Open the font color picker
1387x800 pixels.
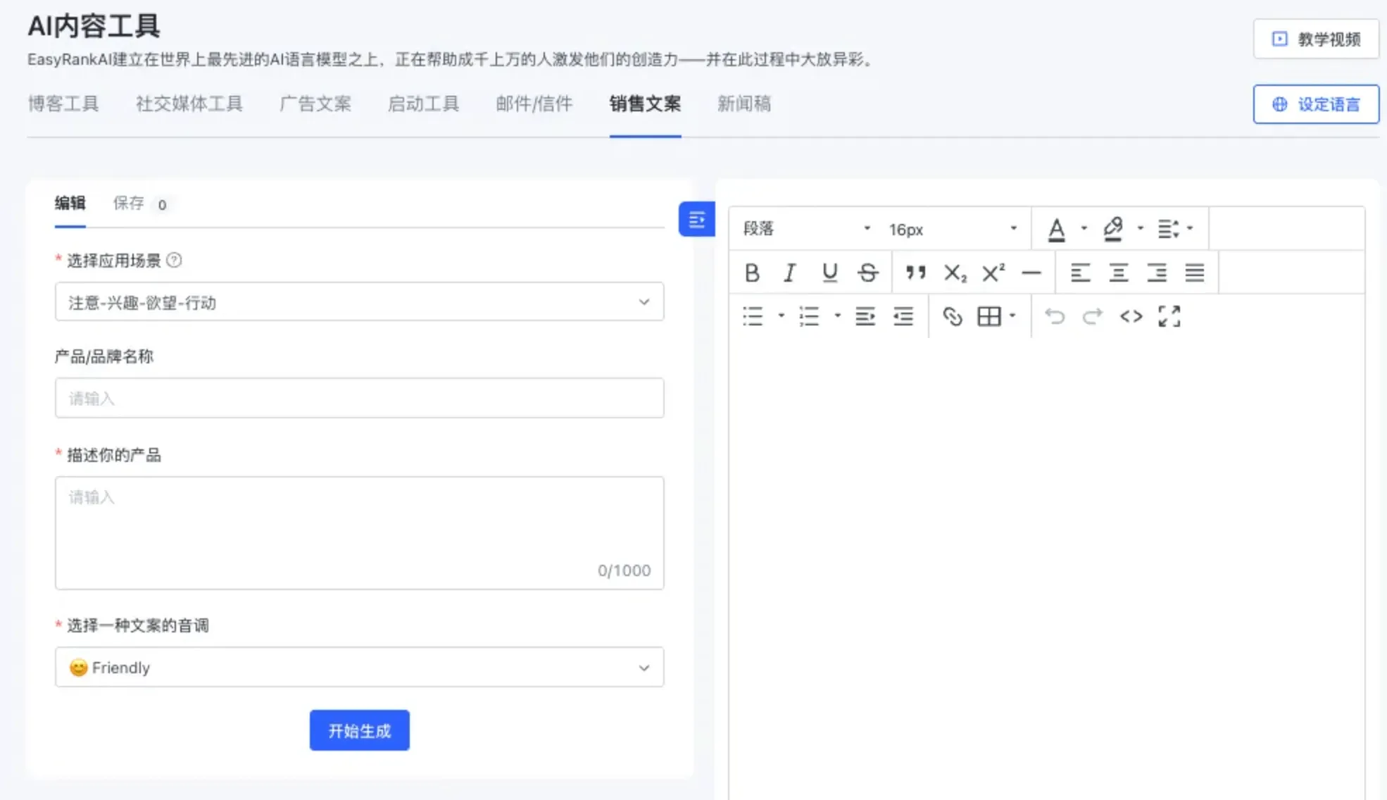(x=1056, y=229)
